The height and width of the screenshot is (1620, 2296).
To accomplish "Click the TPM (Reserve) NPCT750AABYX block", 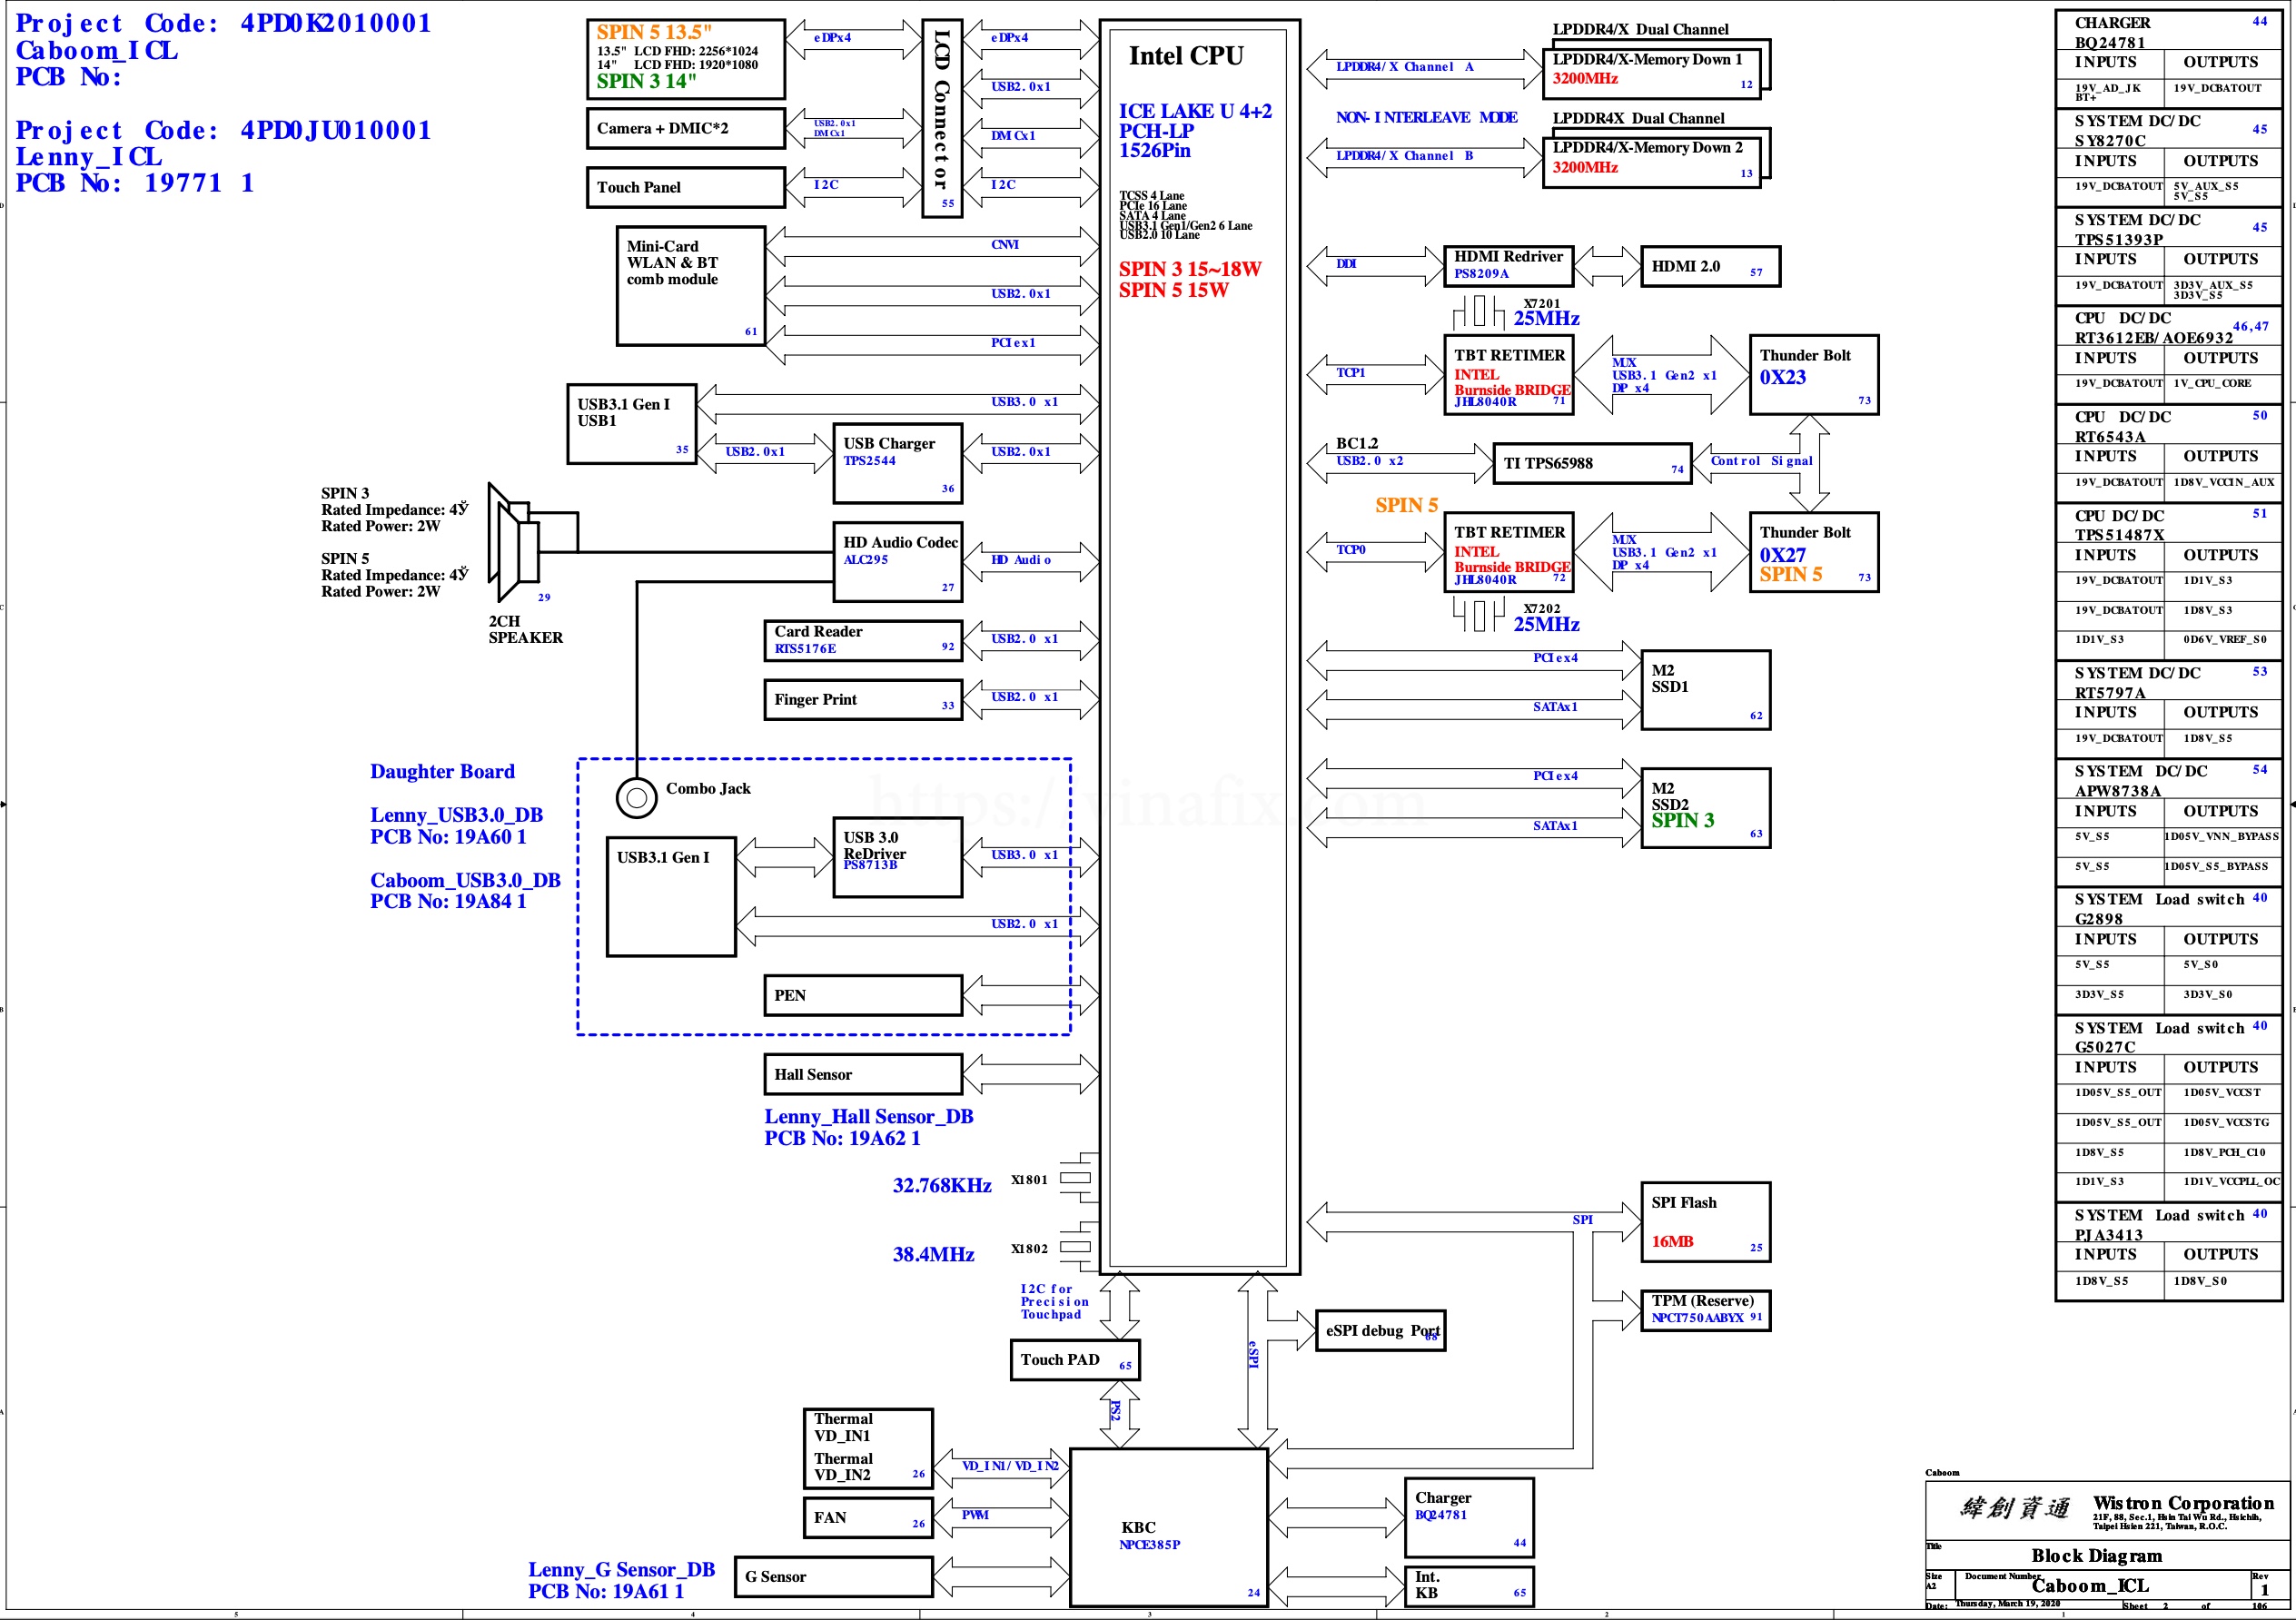I will 1705,1310.
